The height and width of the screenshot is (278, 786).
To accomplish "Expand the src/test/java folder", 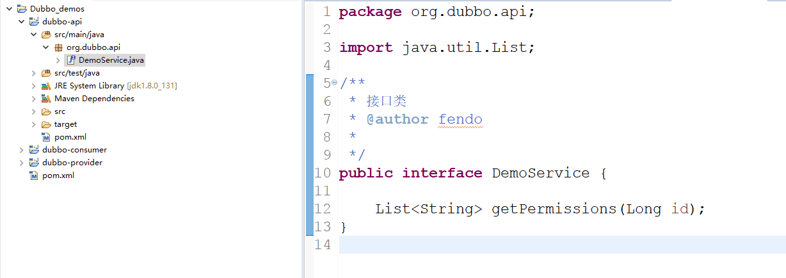I will click(x=33, y=73).
